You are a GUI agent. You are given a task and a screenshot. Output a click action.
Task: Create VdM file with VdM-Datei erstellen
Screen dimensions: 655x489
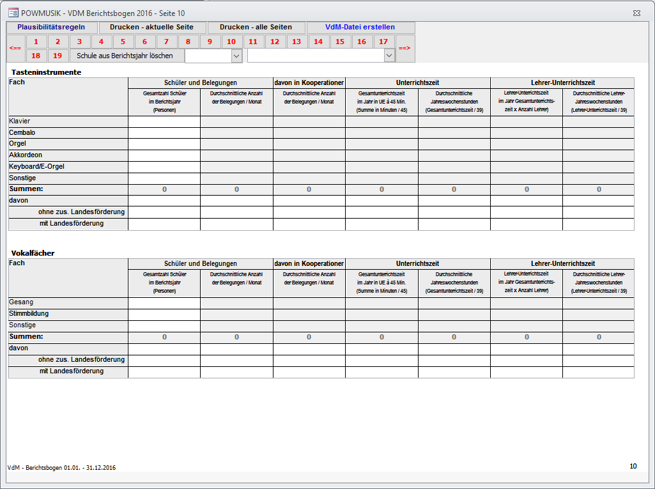tap(360, 27)
